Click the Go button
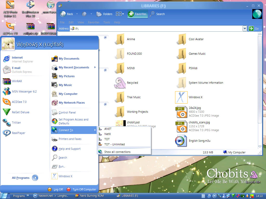266x199 pixels. pyautogui.click(x=254, y=29)
